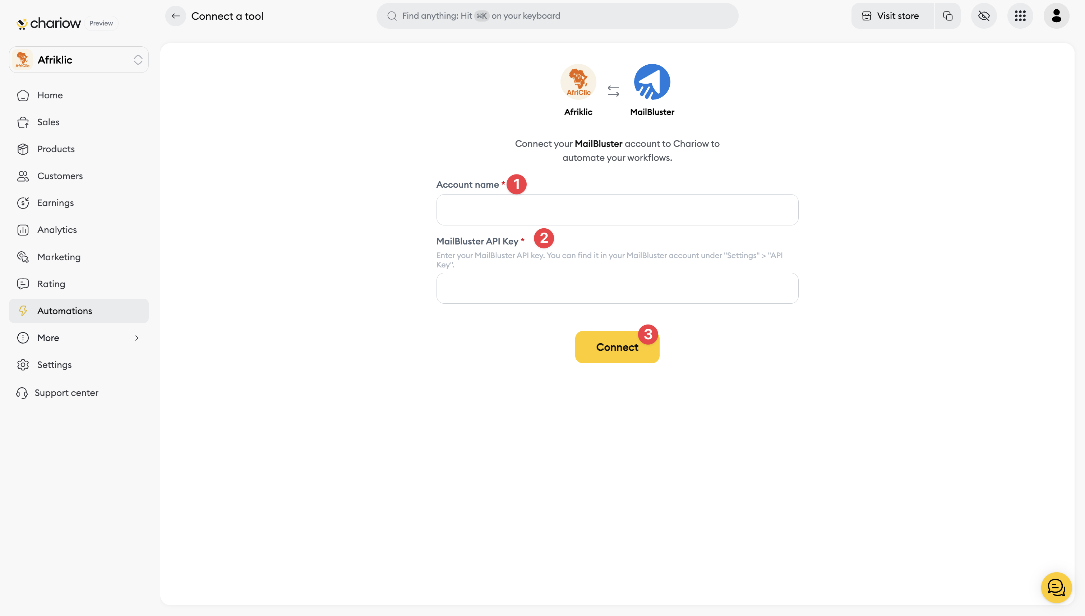Click the MailBluster logo
Viewport: 1085px width, 616px height.
pos(652,82)
